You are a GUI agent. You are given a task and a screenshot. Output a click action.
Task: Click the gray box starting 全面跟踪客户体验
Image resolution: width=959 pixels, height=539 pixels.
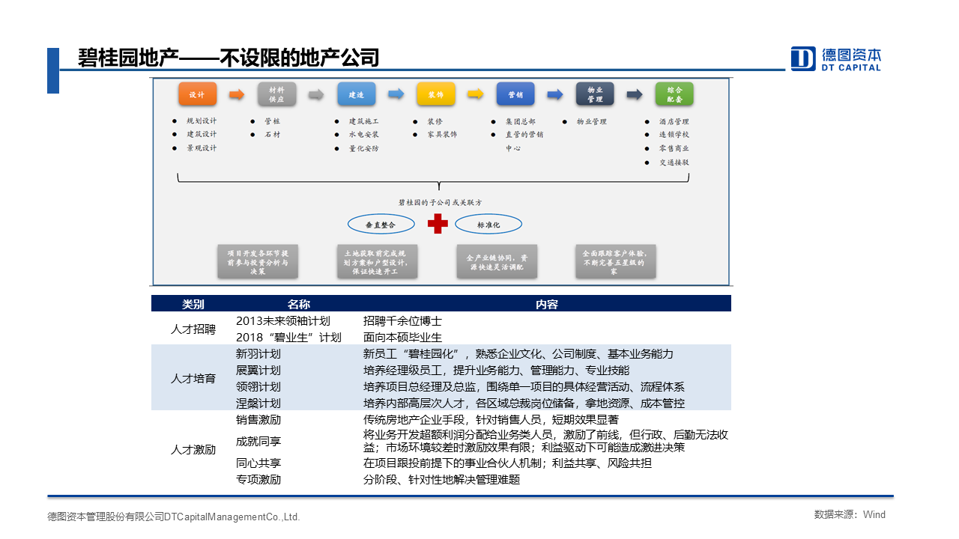click(615, 263)
